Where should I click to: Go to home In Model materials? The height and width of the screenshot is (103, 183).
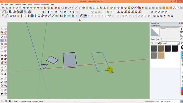158,43
